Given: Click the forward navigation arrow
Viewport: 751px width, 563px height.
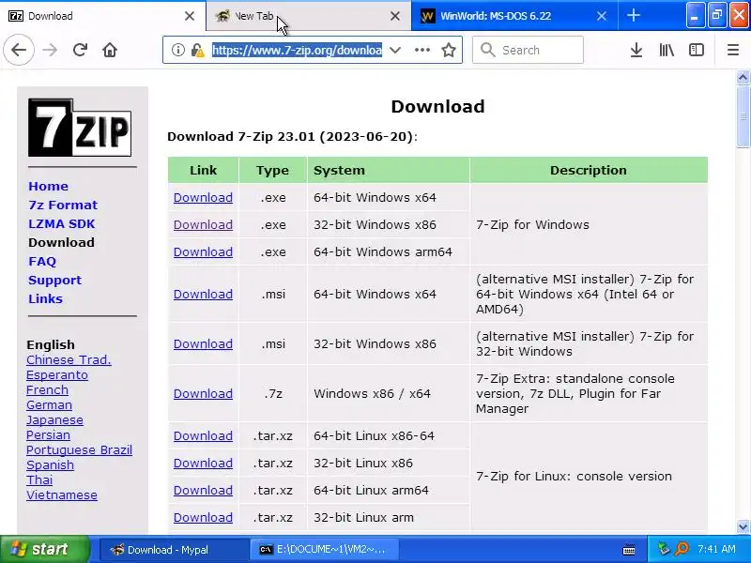Looking at the screenshot, I should [50, 50].
